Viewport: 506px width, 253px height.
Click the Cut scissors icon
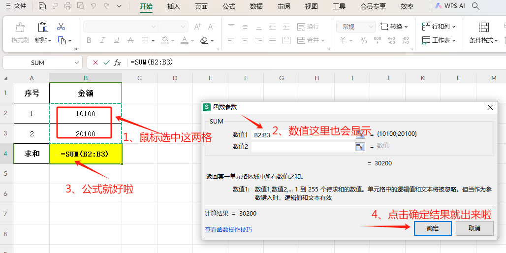point(61,27)
